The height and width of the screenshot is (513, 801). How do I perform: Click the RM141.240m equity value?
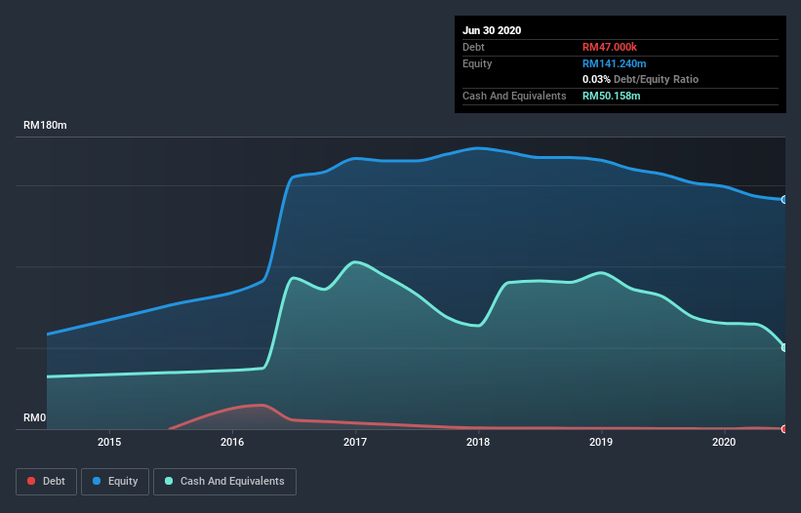[x=614, y=63]
